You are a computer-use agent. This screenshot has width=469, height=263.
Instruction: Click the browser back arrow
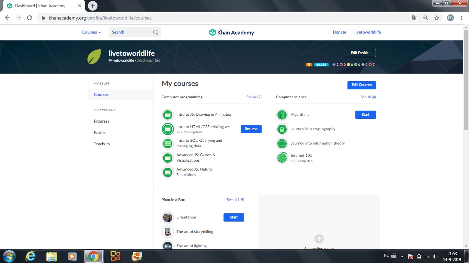(x=8, y=18)
